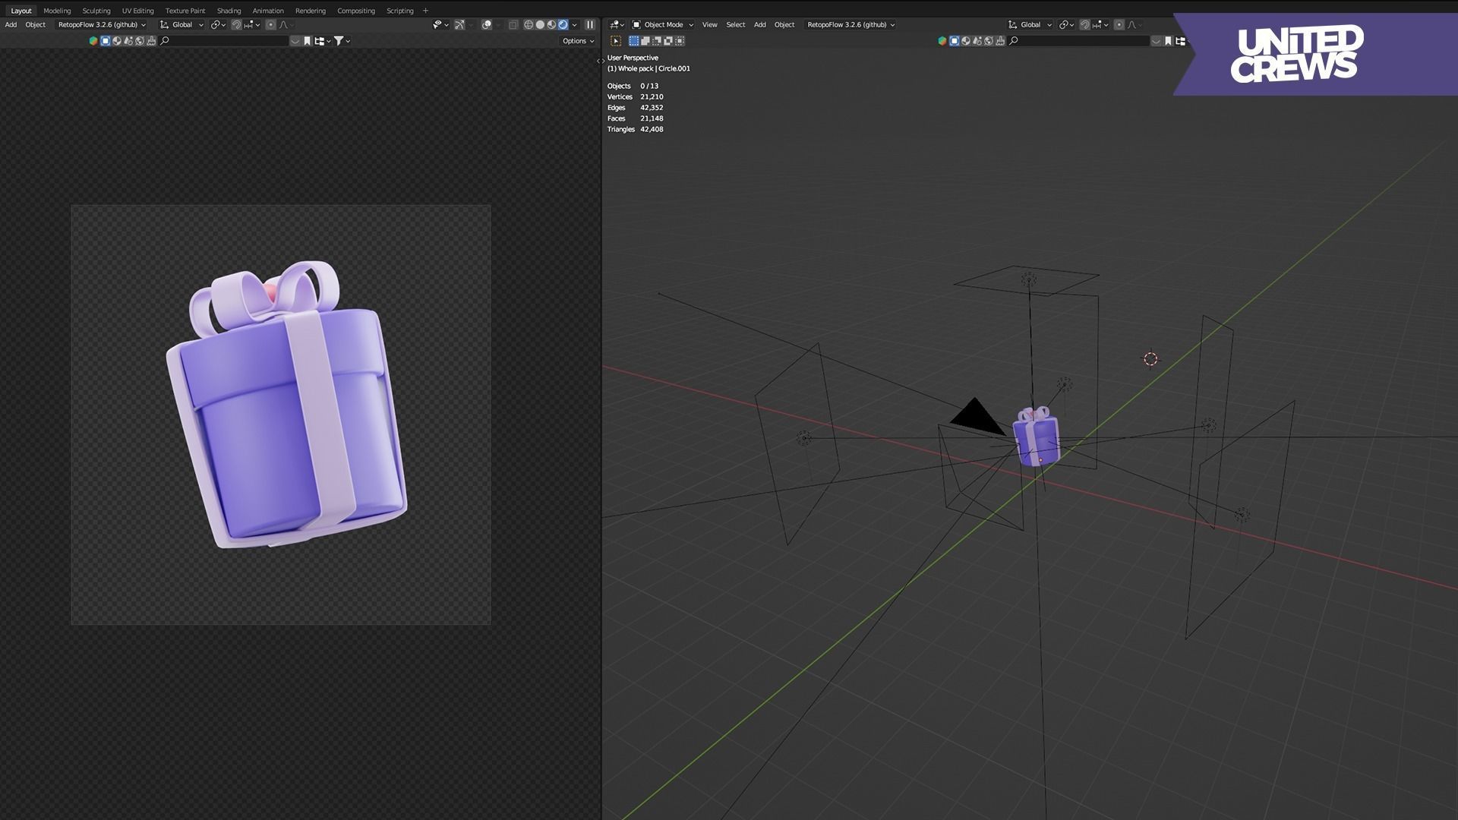Toggle snapping magnet in left viewport header

point(236,24)
